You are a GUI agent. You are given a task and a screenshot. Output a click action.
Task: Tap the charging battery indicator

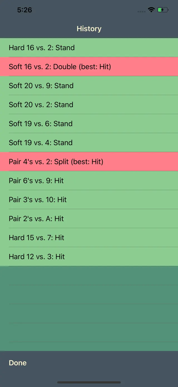tap(163, 10)
